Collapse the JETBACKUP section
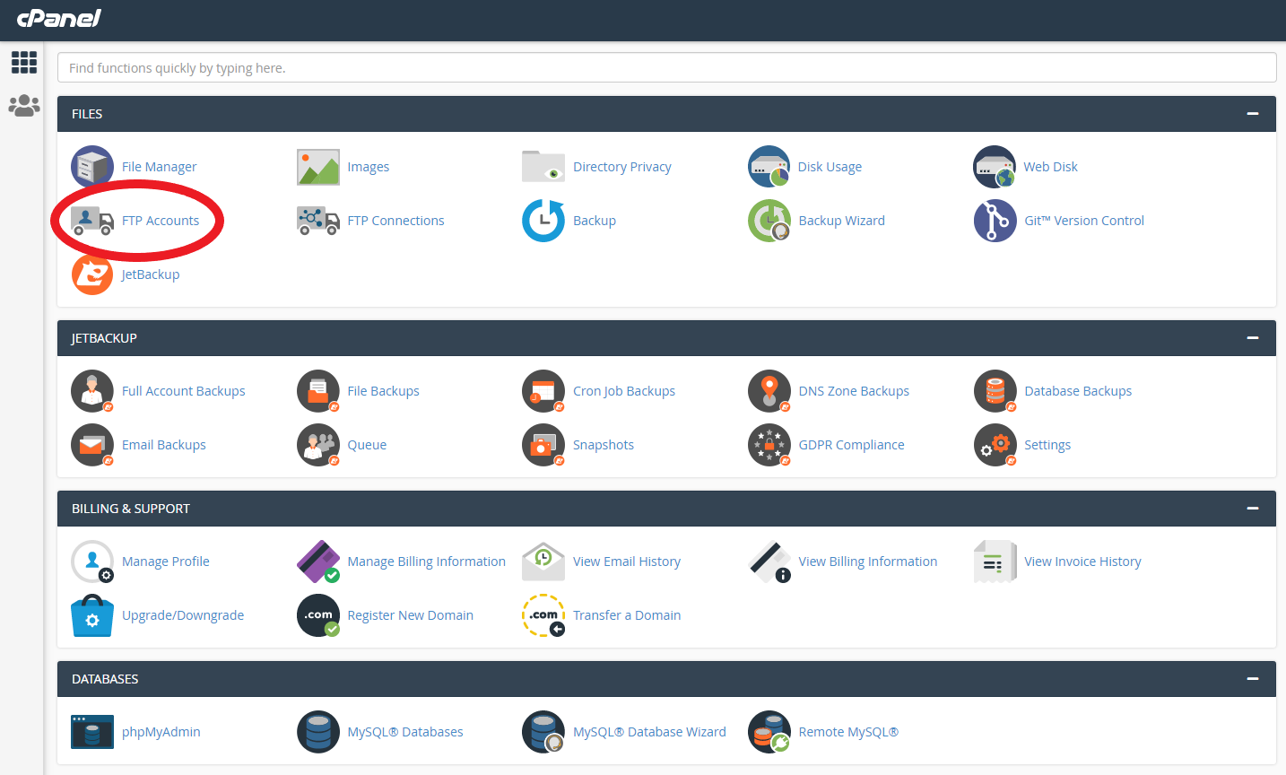Screen dimensions: 1286x775 click(x=1253, y=337)
